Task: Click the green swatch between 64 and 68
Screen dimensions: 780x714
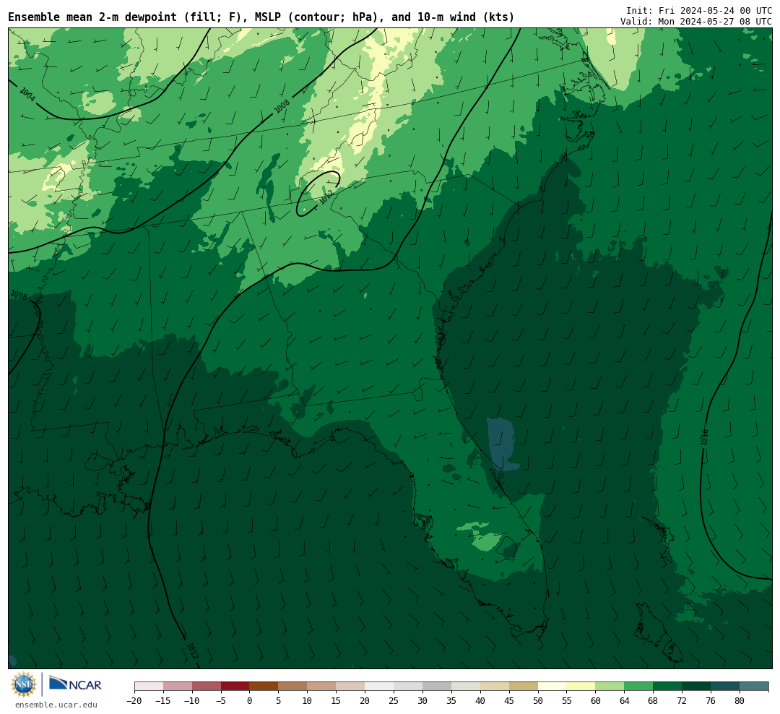Action: tap(639, 687)
